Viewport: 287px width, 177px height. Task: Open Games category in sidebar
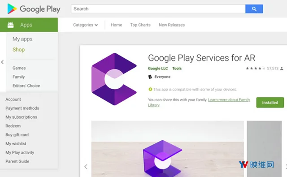point(19,68)
